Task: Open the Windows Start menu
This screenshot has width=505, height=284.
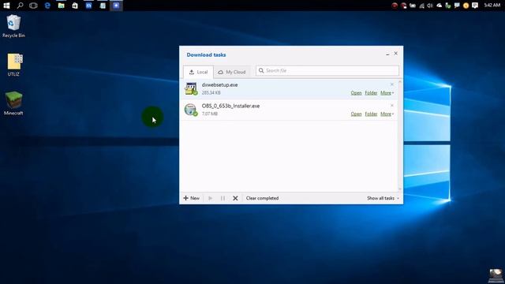Action: tap(6, 6)
